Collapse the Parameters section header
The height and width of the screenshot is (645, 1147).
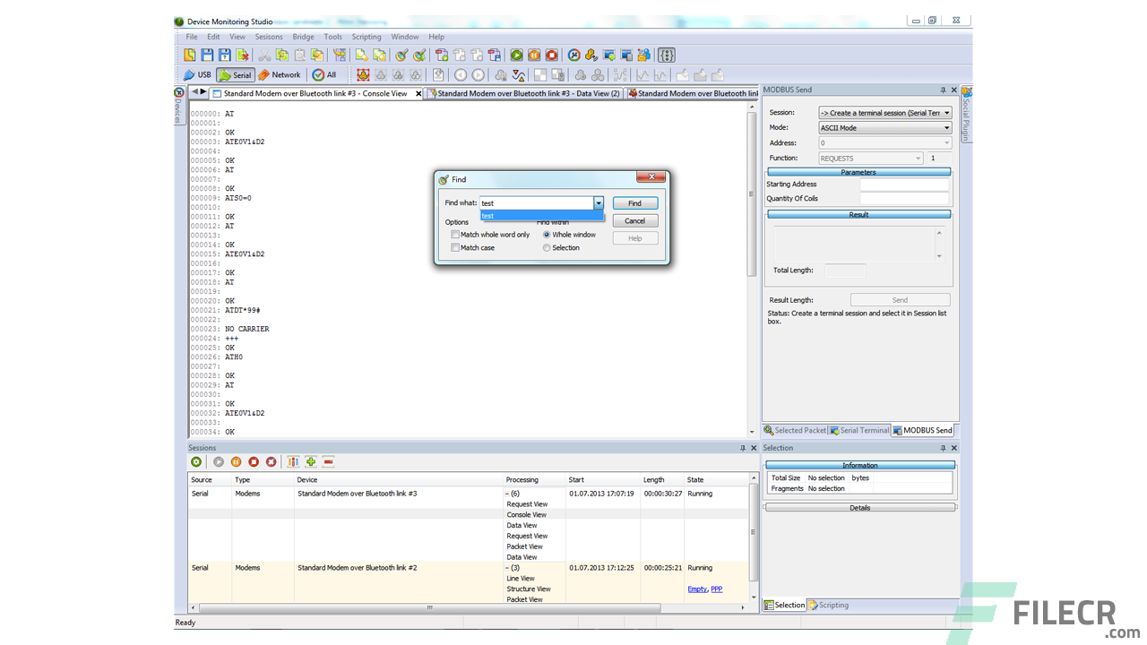click(x=858, y=172)
